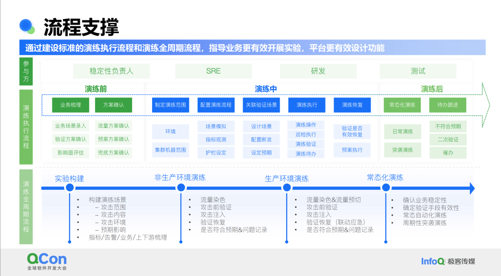Select the 兜底方案确认 item
The width and height of the screenshot is (501, 276).
click(x=114, y=153)
